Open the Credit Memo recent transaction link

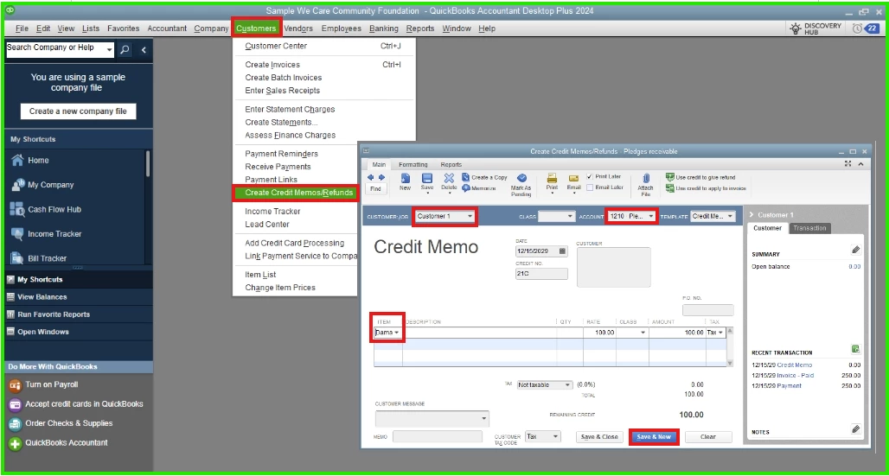click(795, 365)
